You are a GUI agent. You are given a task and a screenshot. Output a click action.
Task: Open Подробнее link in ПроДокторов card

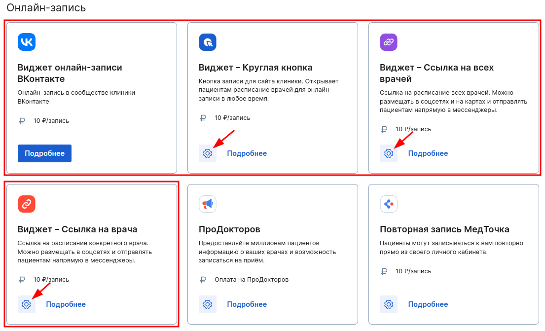pos(247,304)
